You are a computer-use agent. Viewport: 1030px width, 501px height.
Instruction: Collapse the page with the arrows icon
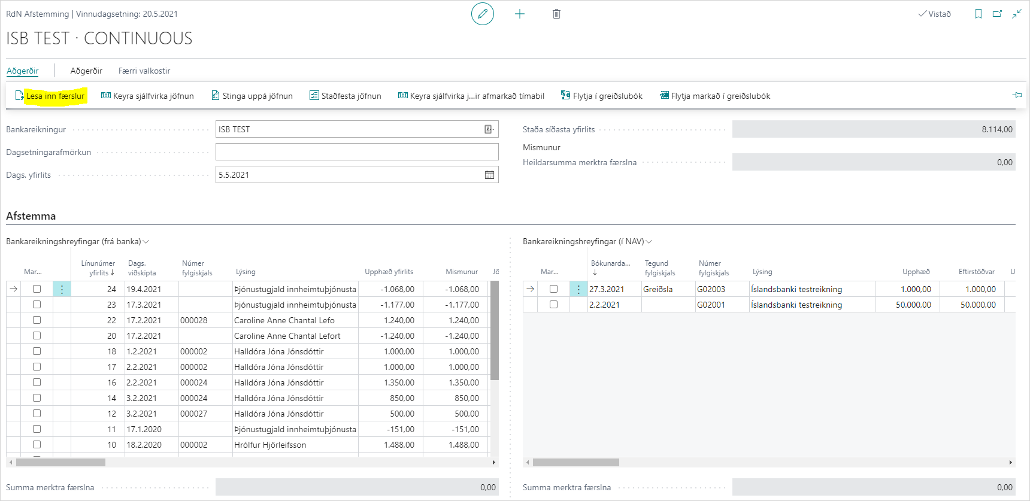pos(1017,14)
